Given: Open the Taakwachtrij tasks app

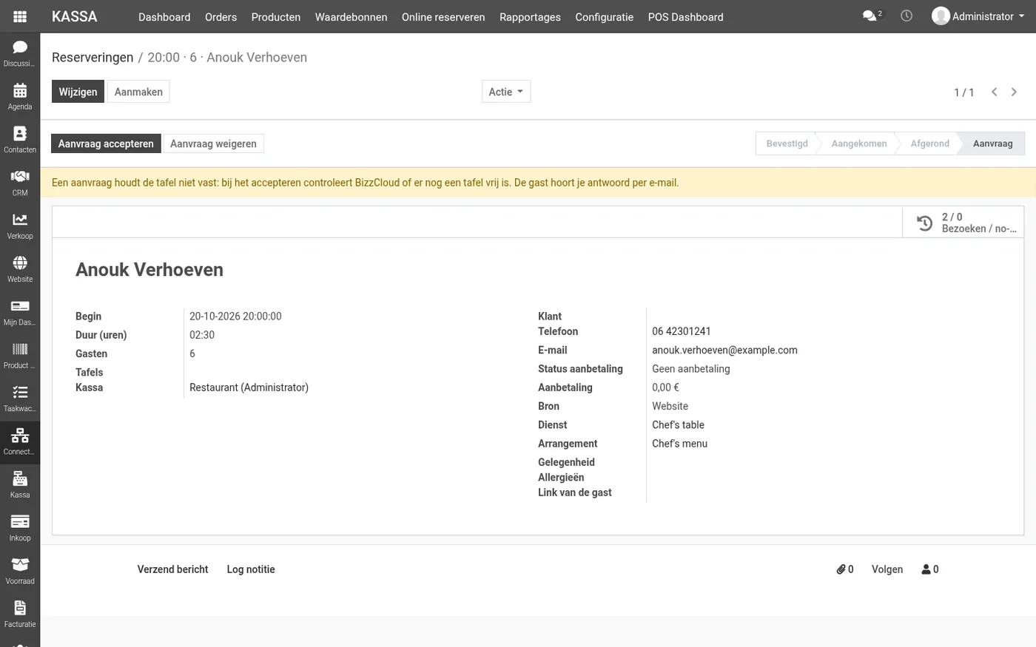Looking at the screenshot, I should click(20, 399).
